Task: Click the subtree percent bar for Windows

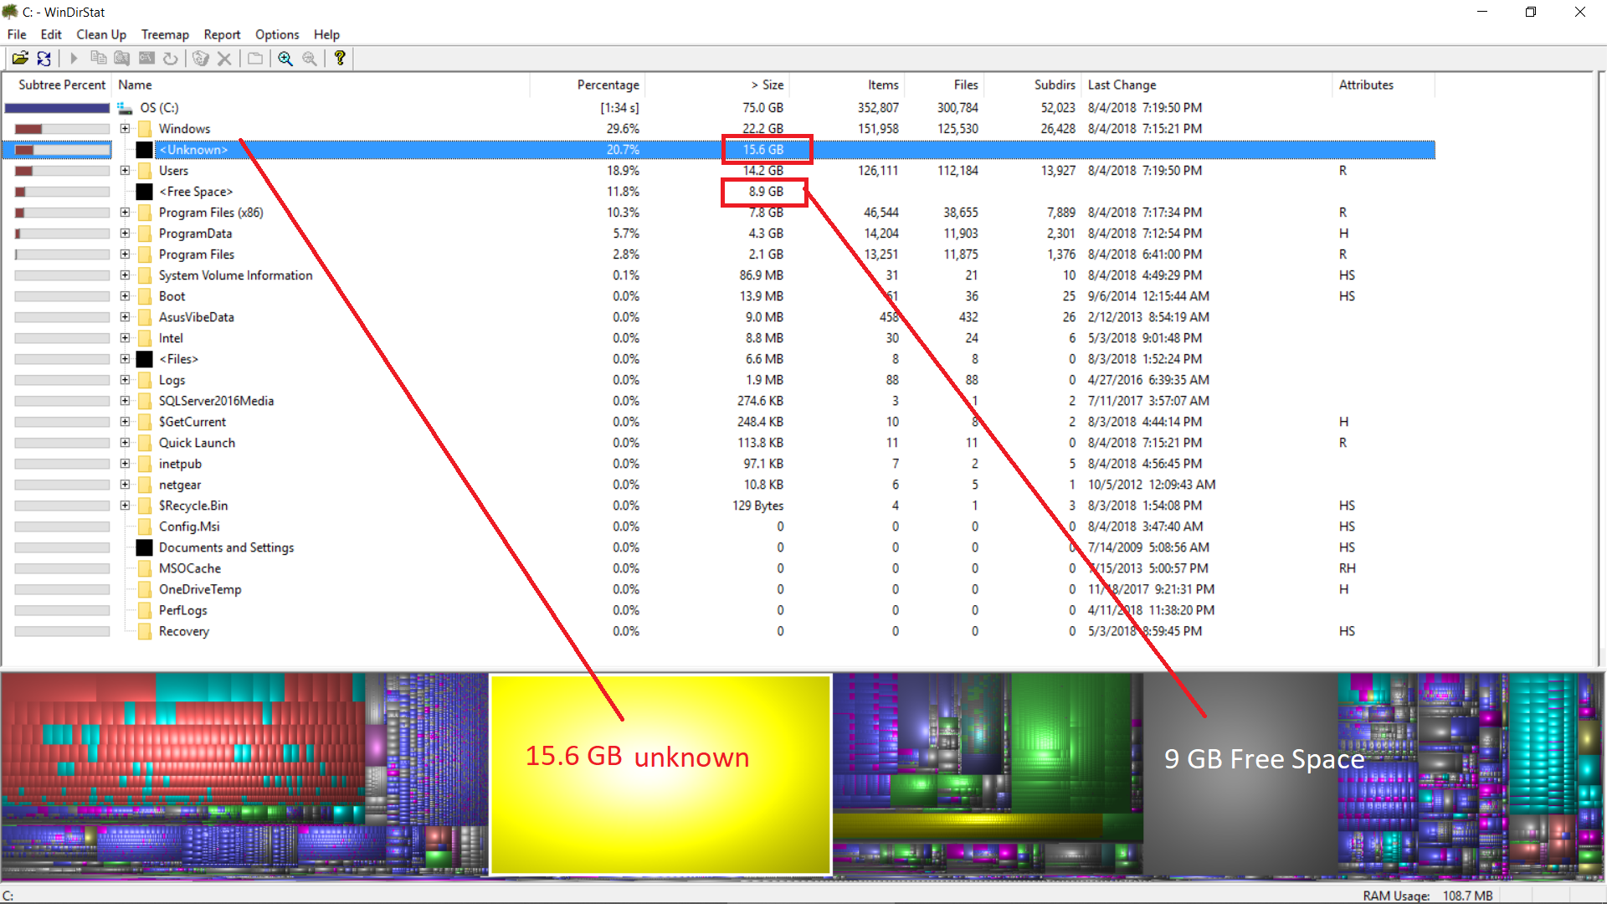Action: pyautogui.click(x=62, y=129)
